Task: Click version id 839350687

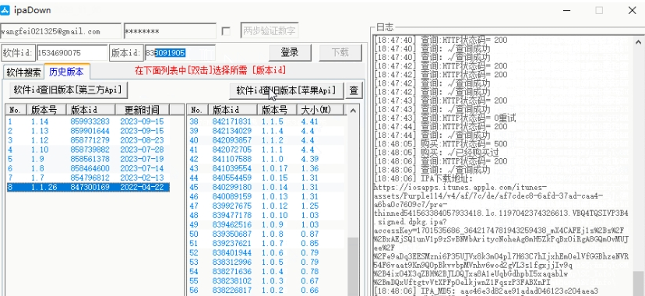Action: [x=231, y=234]
